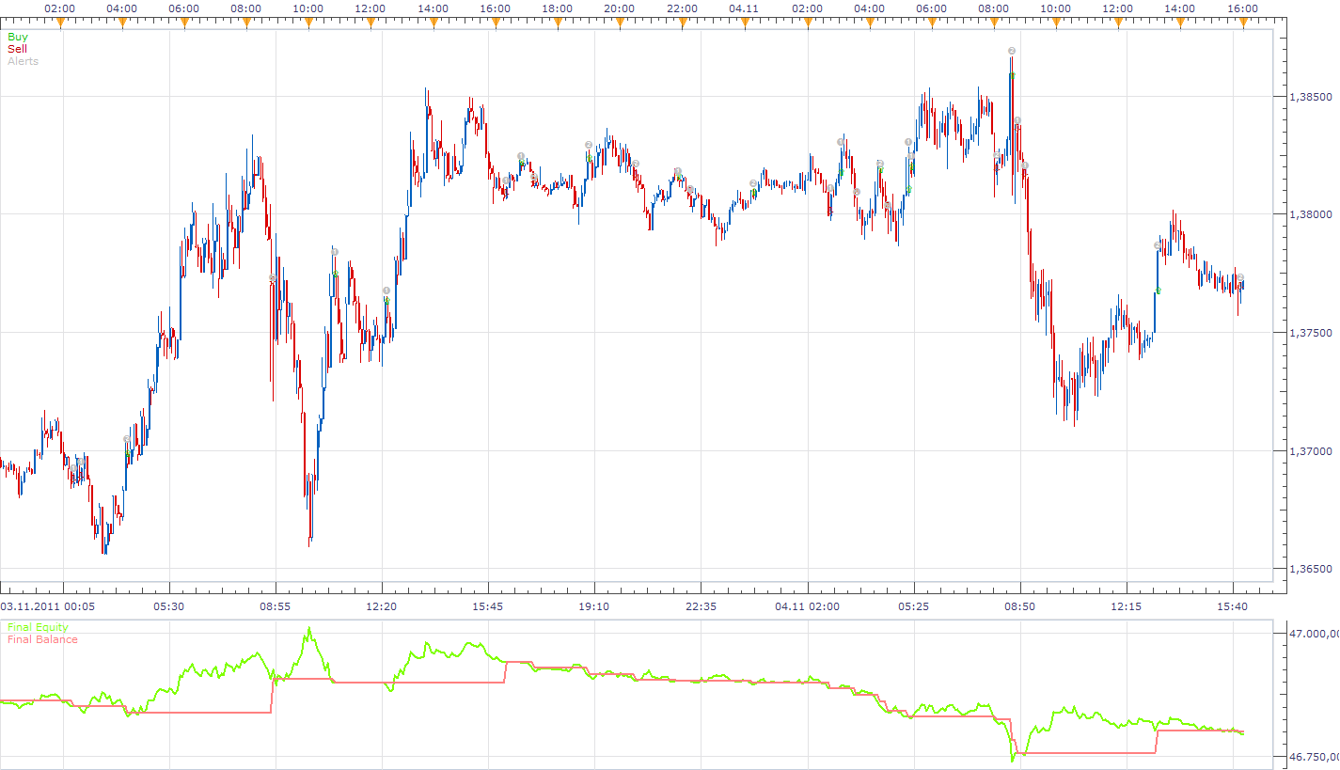Click the orange triangle marker under 20:00
This screenshot has width=1340, height=770.
pyautogui.click(x=620, y=22)
